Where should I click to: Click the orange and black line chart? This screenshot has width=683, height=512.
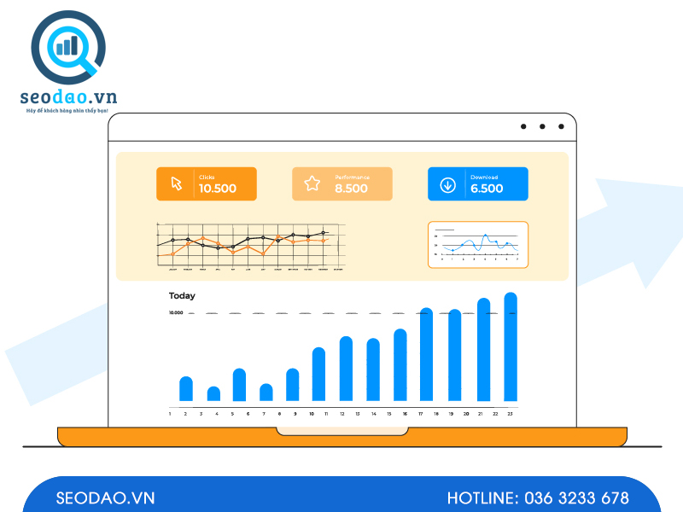250,245
